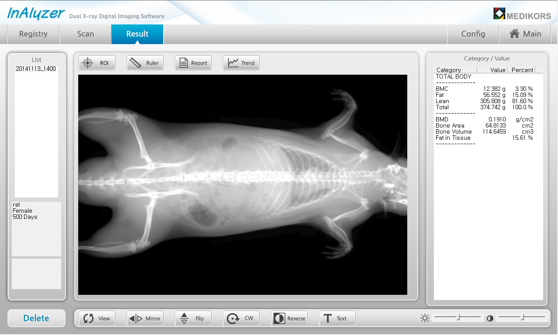Viewport: 558px width, 335px height.
Task: Select the Result tab
Action: 137,34
